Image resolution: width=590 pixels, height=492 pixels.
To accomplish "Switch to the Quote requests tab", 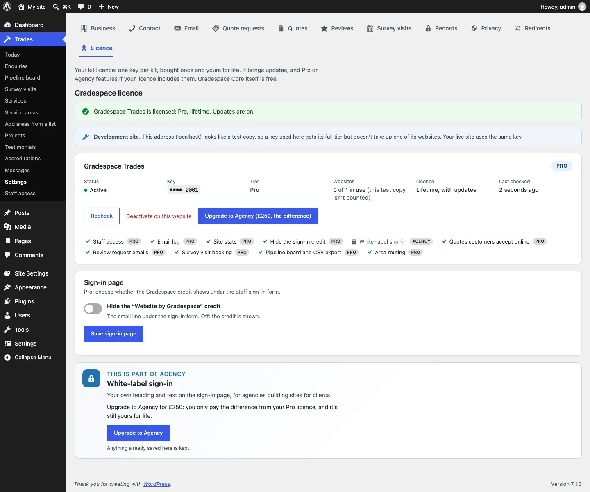I will tap(238, 28).
